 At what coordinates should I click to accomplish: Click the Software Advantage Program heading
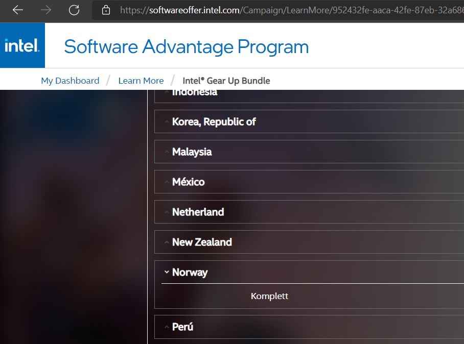[x=187, y=46]
